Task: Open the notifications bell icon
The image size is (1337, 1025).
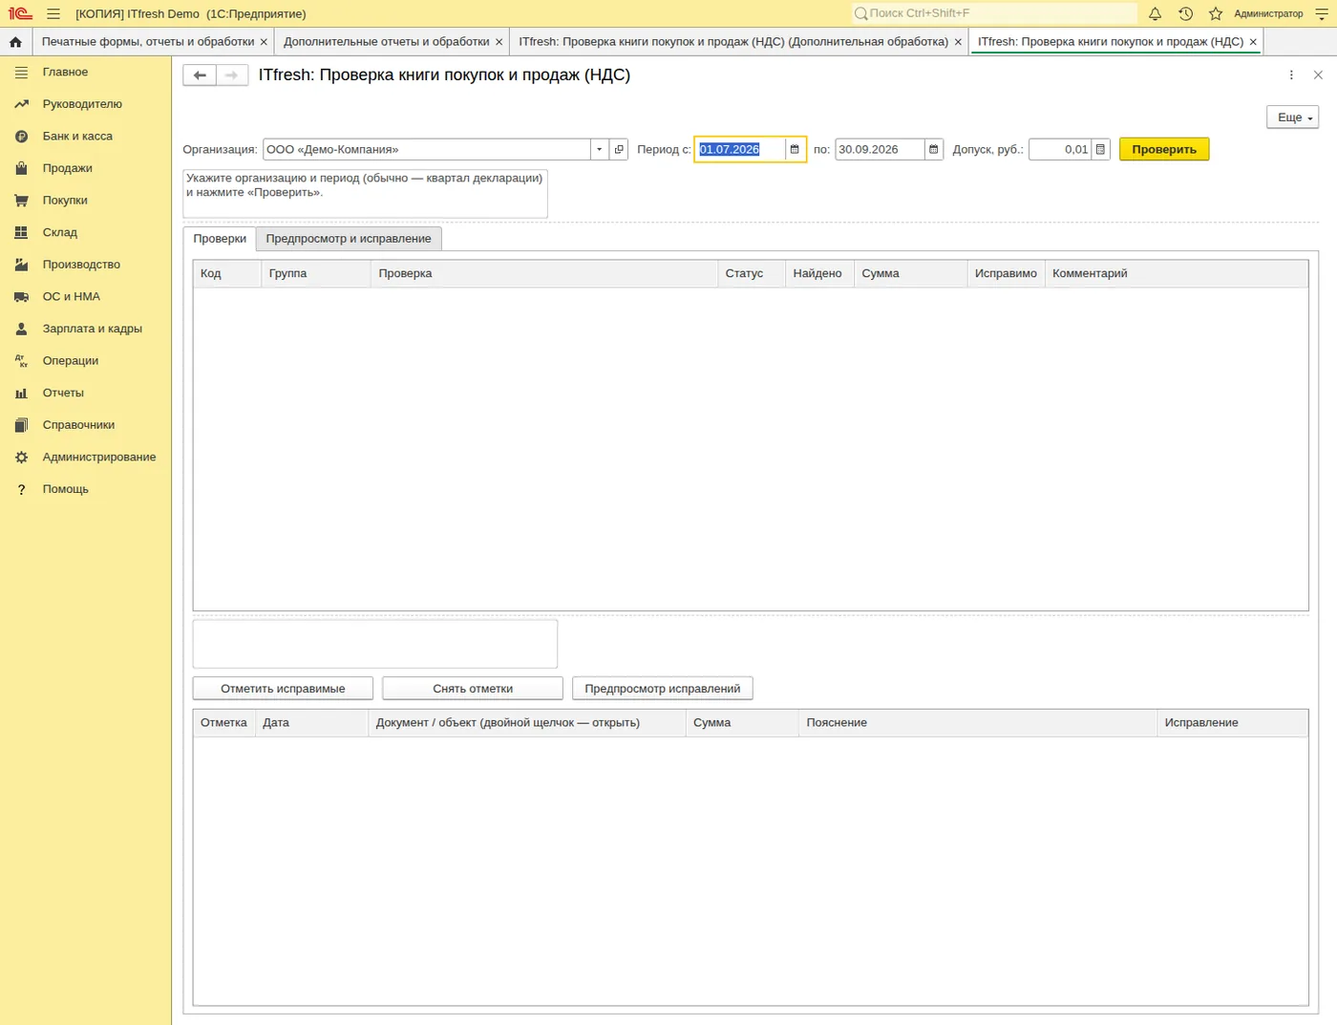Action: tap(1155, 13)
